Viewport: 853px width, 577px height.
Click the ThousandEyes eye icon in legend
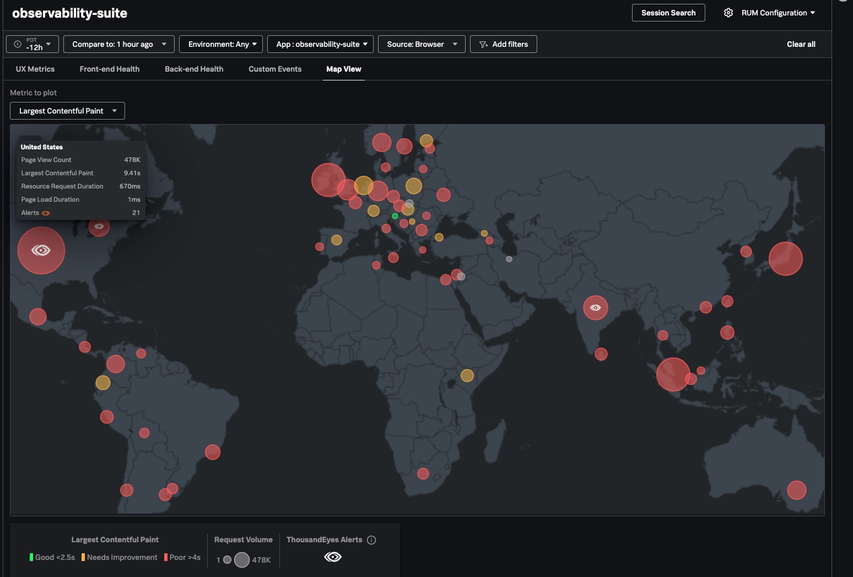pyautogui.click(x=333, y=557)
